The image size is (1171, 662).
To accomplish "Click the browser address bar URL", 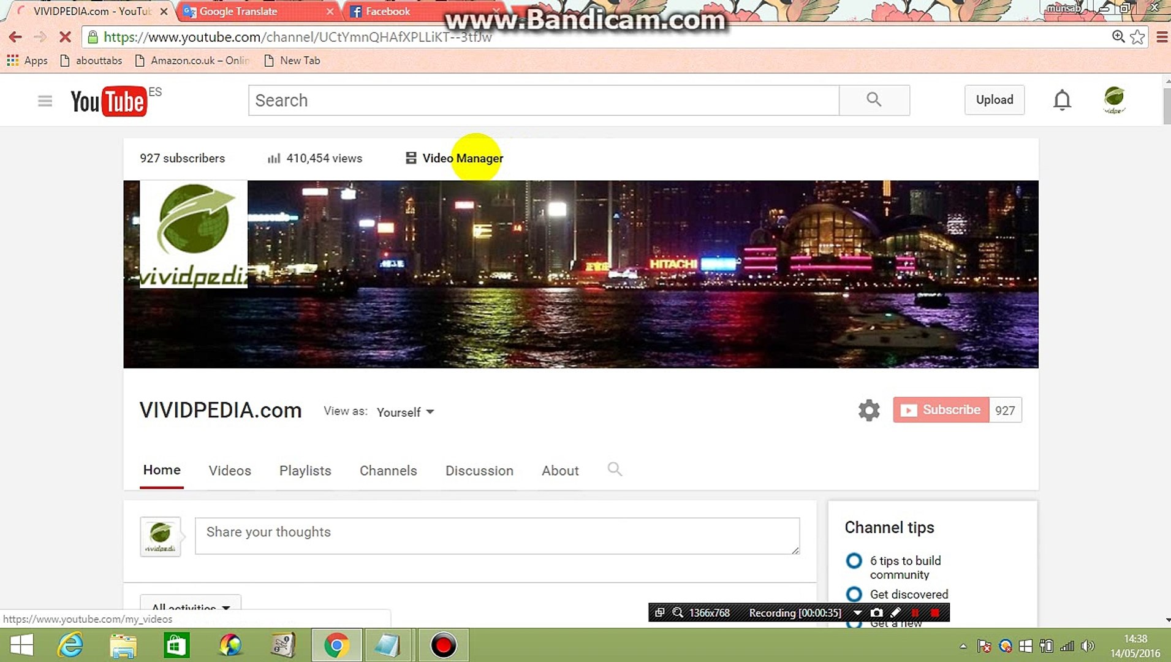I will 298,37.
